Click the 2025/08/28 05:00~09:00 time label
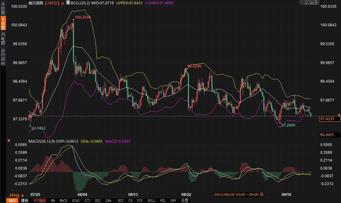341x203 pixels. click(239, 195)
